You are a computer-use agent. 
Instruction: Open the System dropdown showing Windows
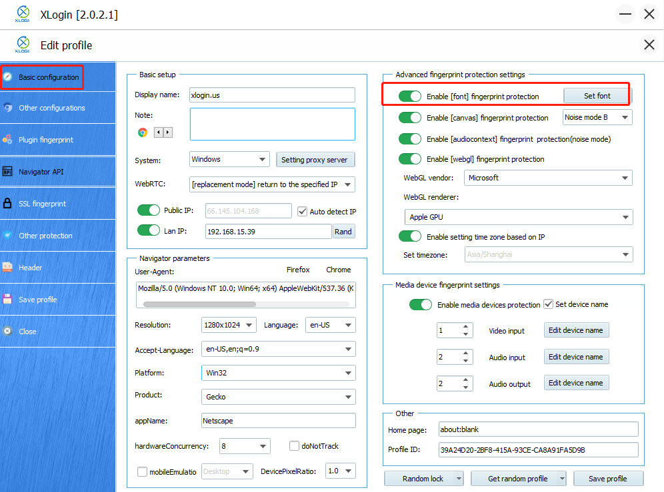coord(229,159)
